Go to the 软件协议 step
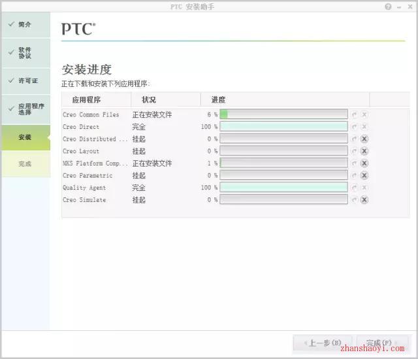This screenshot has height=359, width=418. pos(26,53)
